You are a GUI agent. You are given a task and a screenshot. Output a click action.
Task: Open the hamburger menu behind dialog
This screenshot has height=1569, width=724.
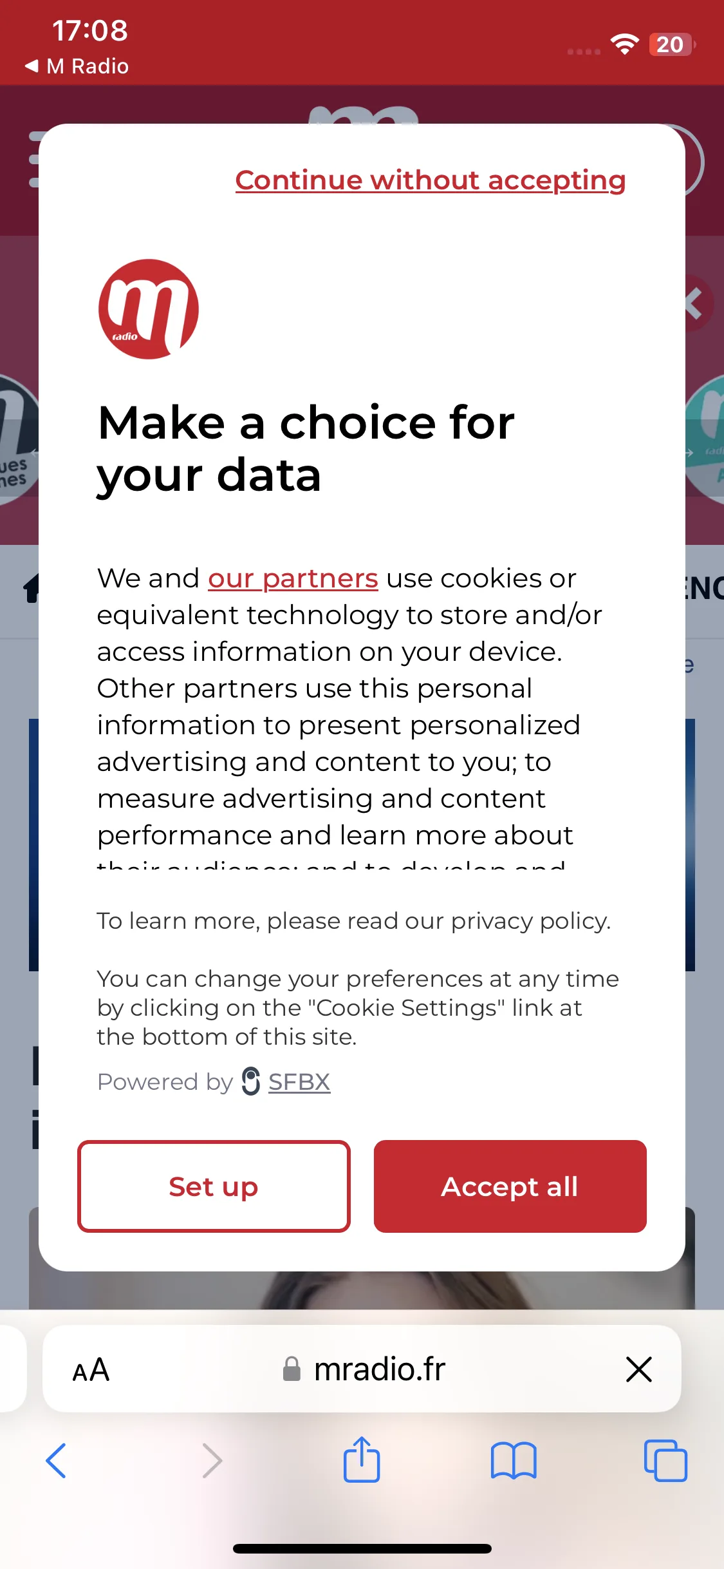click(x=34, y=159)
